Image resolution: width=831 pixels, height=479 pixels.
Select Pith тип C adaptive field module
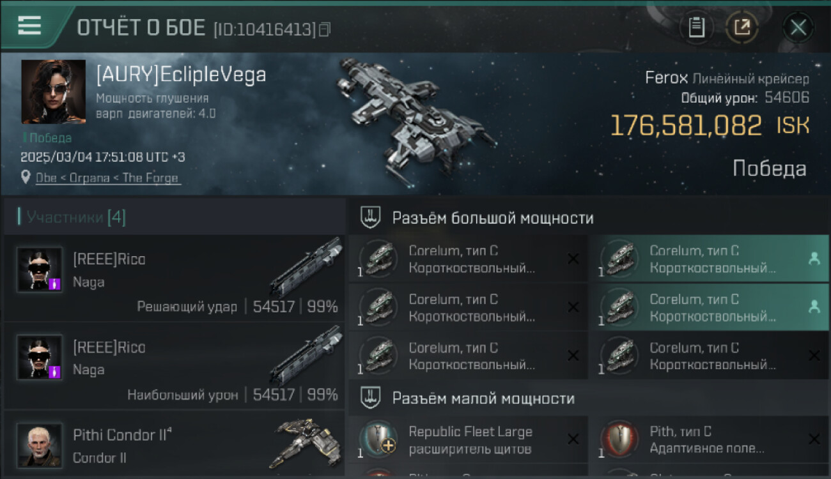coord(708,439)
